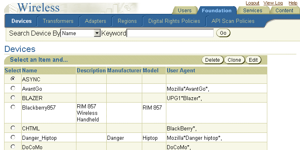This screenshot has width=300, height=150.
Task: Click the Go search button
Action: [223, 33]
